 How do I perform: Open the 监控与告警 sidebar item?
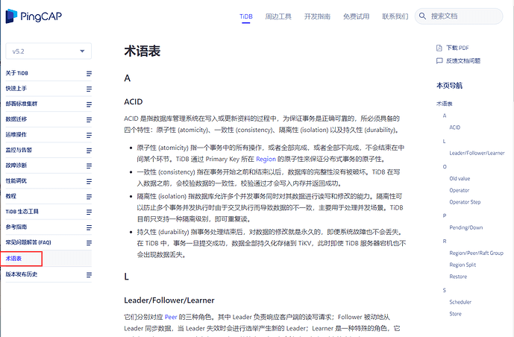pyautogui.click(x=19, y=150)
